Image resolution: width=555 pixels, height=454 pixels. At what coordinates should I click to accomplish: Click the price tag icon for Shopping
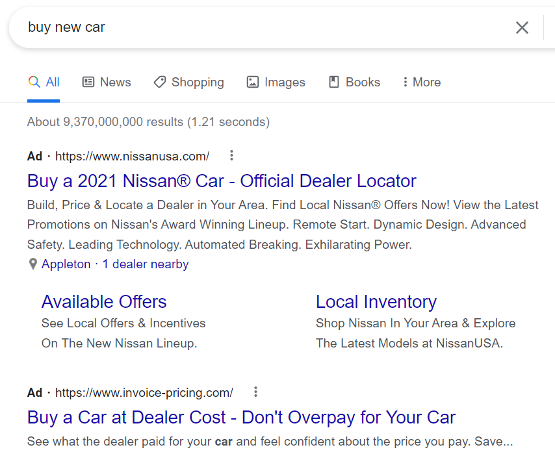pos(160,82)
